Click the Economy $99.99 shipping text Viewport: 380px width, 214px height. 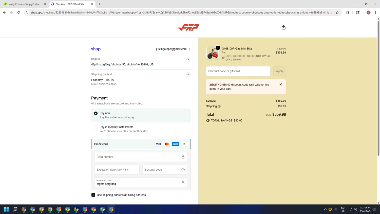click(x=103, y=80)
